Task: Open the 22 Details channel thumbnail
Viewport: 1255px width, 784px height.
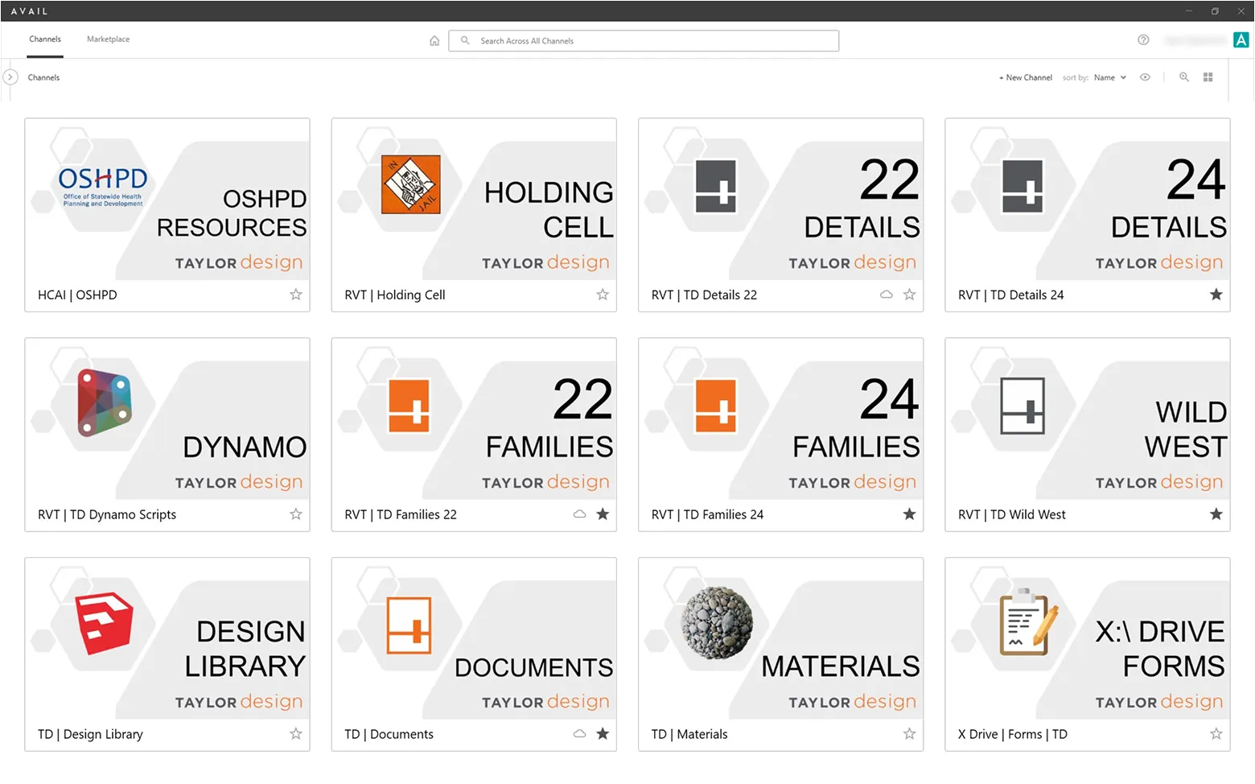Action: [x=780, y=200]
